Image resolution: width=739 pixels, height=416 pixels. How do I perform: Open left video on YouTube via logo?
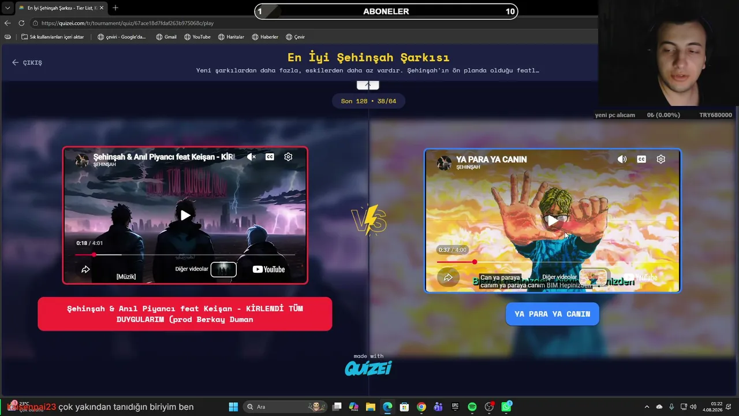268,269
